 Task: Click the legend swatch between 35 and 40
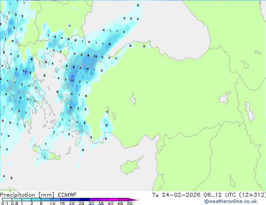click(104, 200)
